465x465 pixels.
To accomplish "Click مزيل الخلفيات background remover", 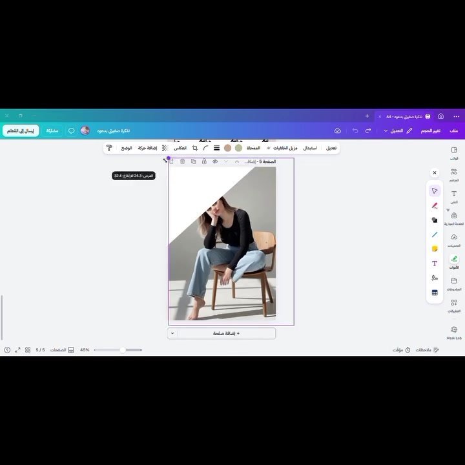I will (282, 148).
